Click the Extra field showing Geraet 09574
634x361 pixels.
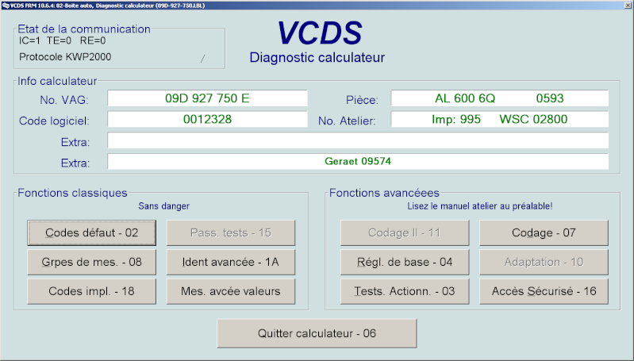click(358, 161)
